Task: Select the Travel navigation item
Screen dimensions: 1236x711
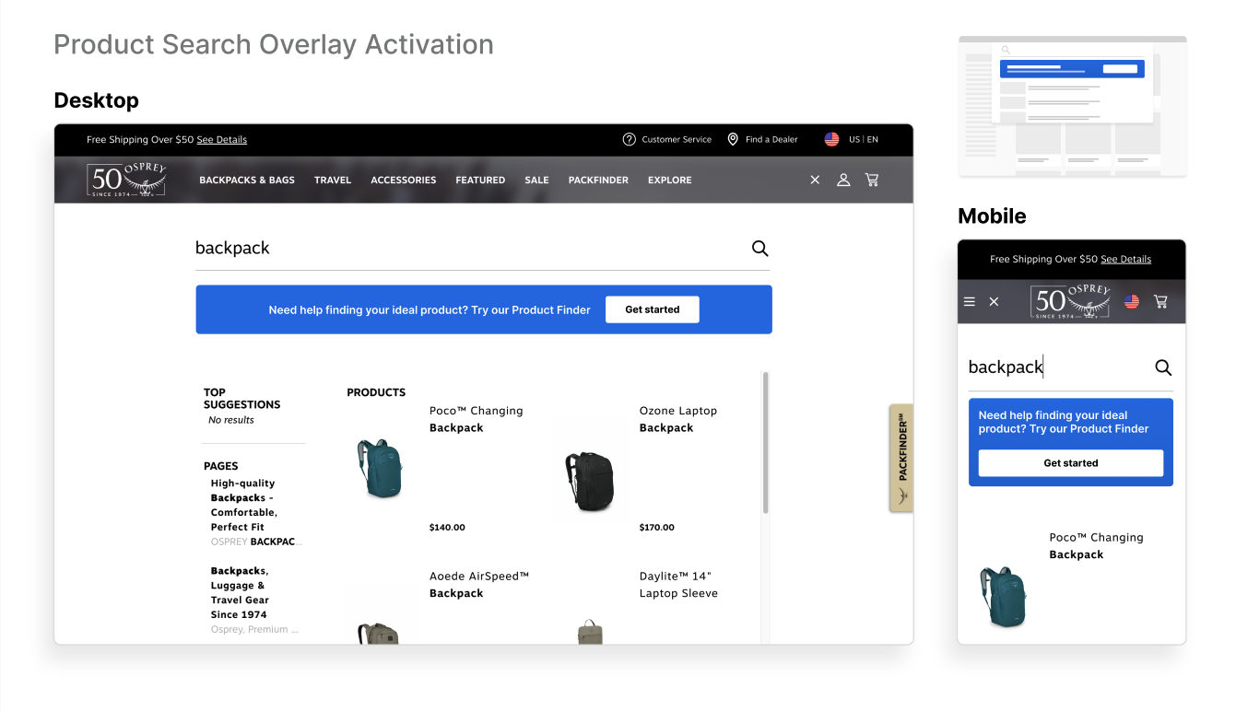Action: 333,180
